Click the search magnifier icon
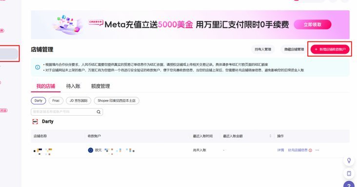The width and height of the screenshot is (357, 187). coord(99,112)
